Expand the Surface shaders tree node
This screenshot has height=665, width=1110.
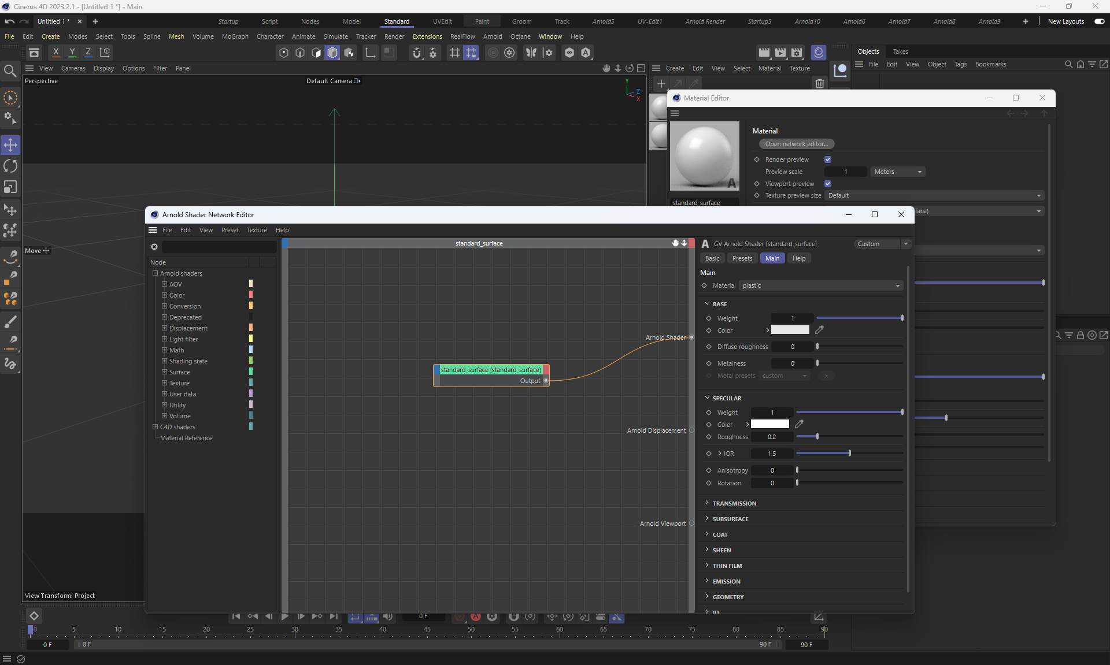pos(164,372)
